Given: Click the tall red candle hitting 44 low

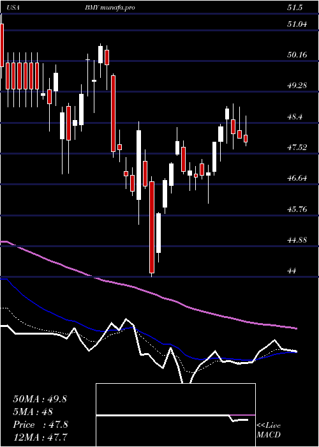Looking at the screenshot, I should coord(152,227).
